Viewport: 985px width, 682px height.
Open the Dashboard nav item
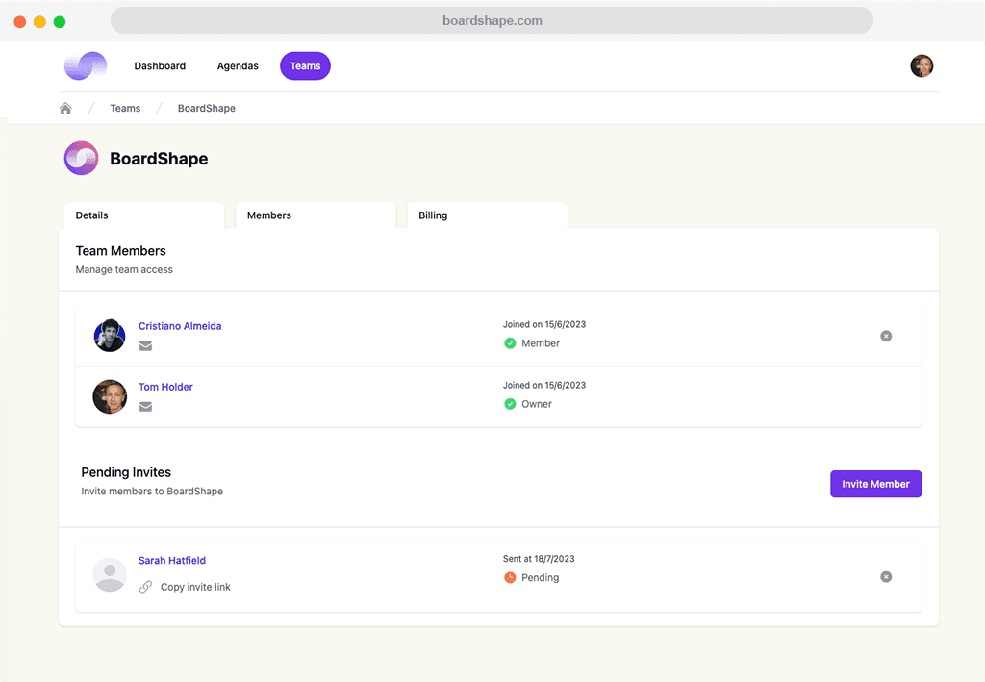160,66
